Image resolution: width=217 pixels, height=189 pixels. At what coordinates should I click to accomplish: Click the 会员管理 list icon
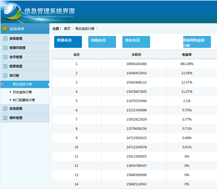(5, 57)
